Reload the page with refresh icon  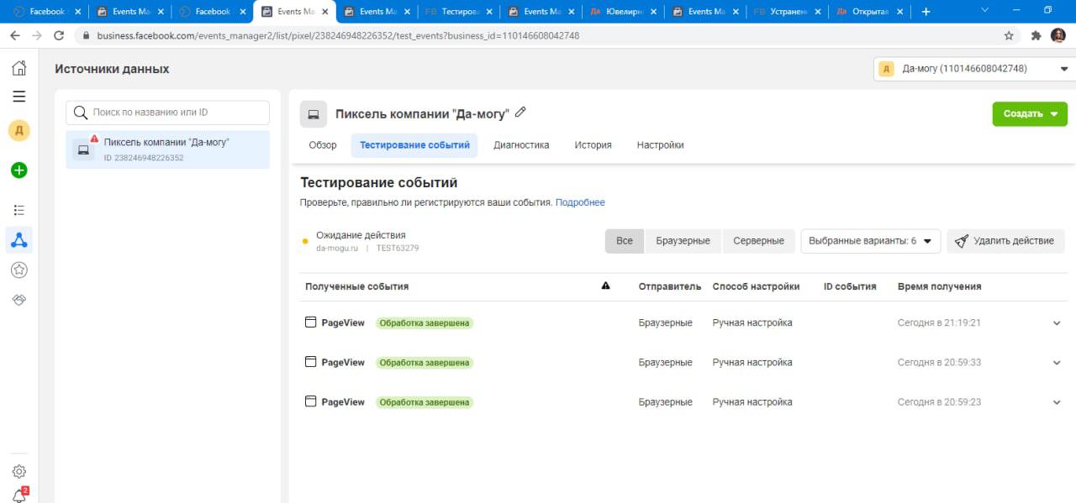point(59,36)
